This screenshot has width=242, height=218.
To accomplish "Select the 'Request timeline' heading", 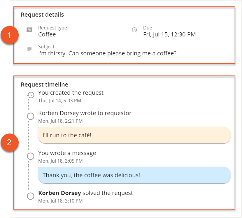I will click(x=44, y=85).
